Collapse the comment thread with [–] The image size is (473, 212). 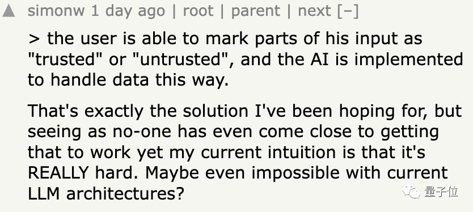[x=348, y=11]
